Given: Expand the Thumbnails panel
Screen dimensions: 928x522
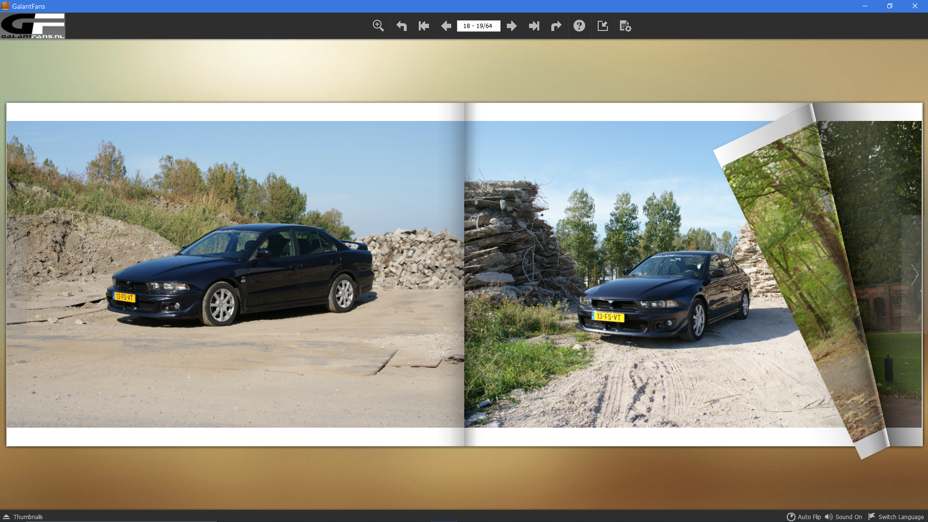Looking at the screenshot, I should (x=23, y=517).
